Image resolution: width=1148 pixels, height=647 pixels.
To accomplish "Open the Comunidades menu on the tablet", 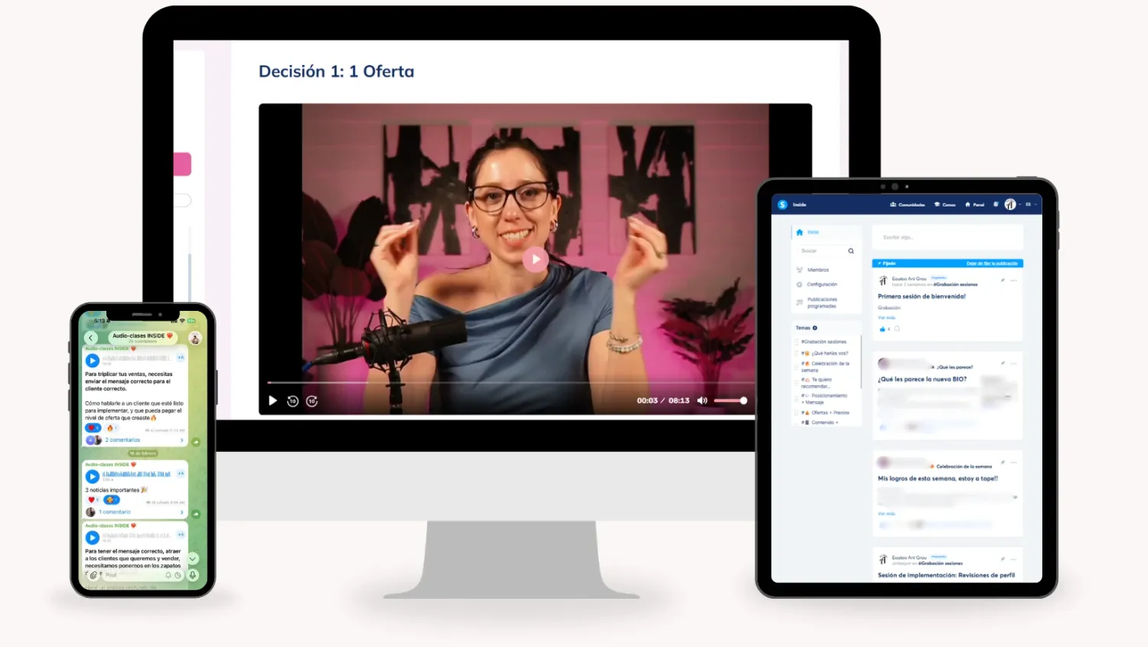I will [908, 204].
